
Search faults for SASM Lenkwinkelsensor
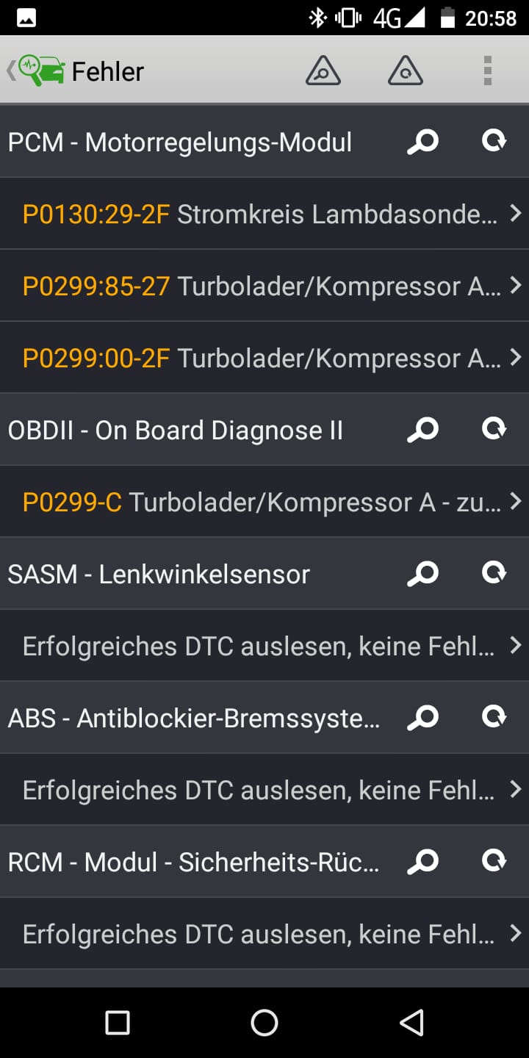tap(422, 573)
